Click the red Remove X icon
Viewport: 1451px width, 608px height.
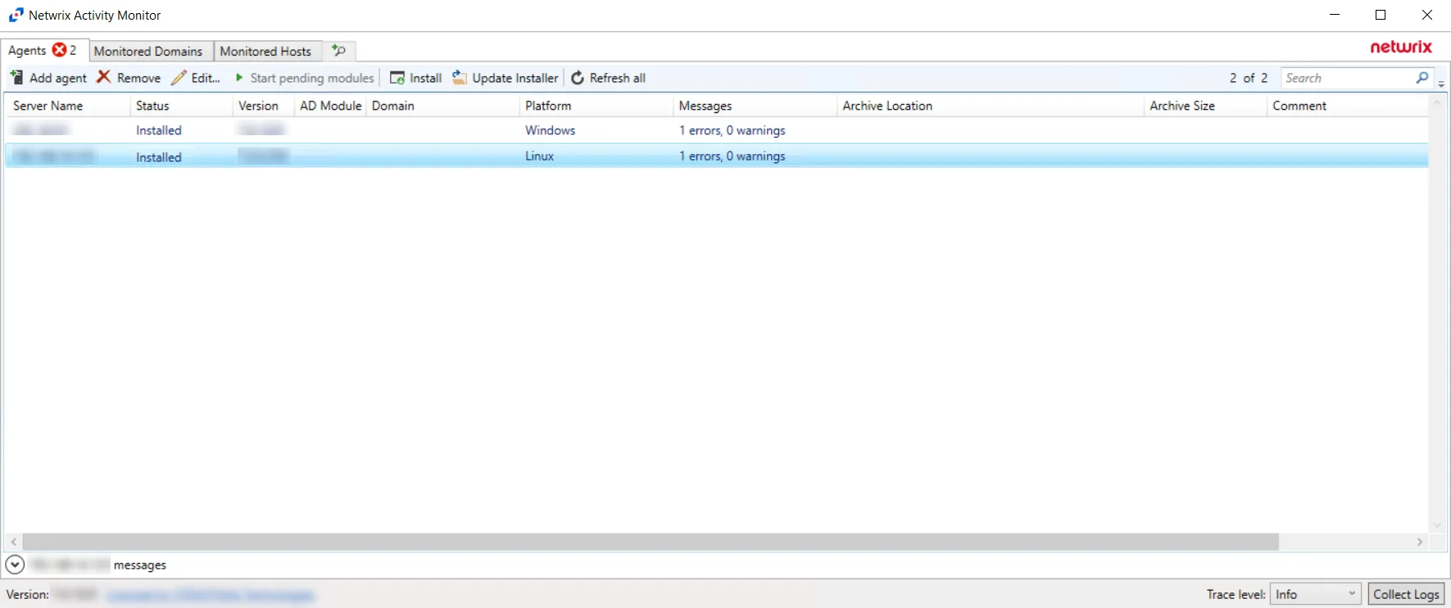pyautogui.click(x=104, y=77)
